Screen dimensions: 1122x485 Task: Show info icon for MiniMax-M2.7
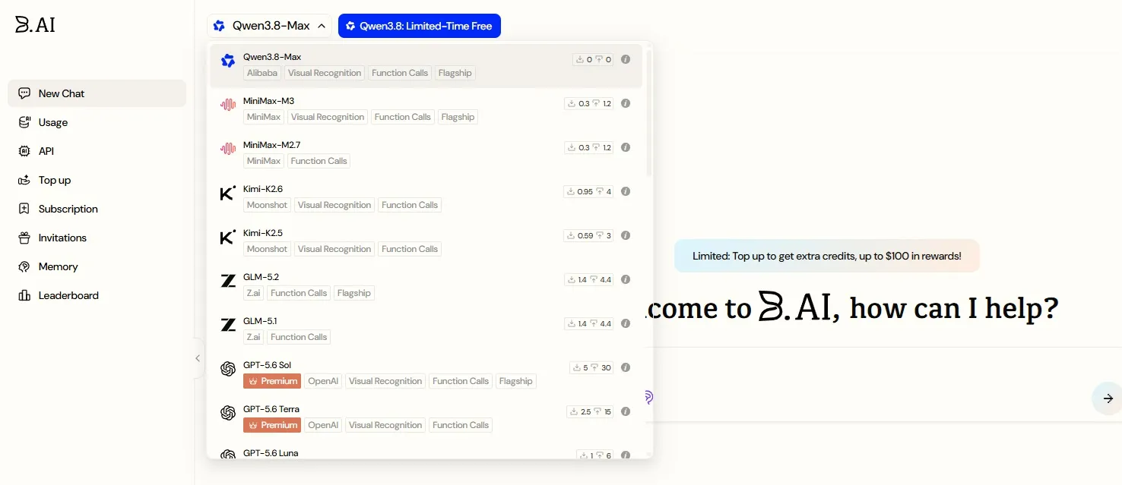point(626,147)
